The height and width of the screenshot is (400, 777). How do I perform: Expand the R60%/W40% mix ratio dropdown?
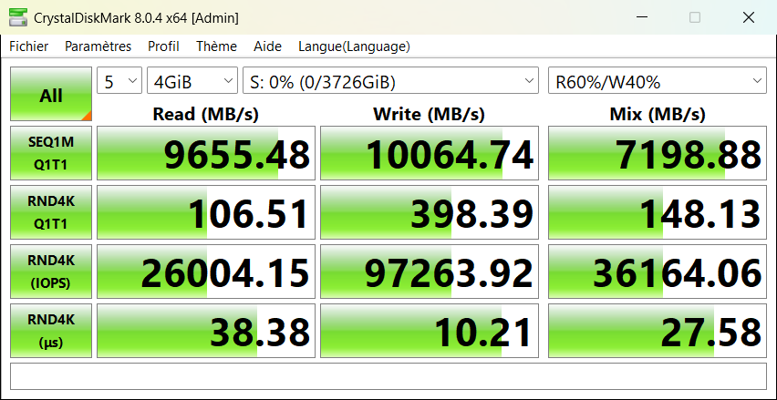pyautogui.click(x=657, y=82)
